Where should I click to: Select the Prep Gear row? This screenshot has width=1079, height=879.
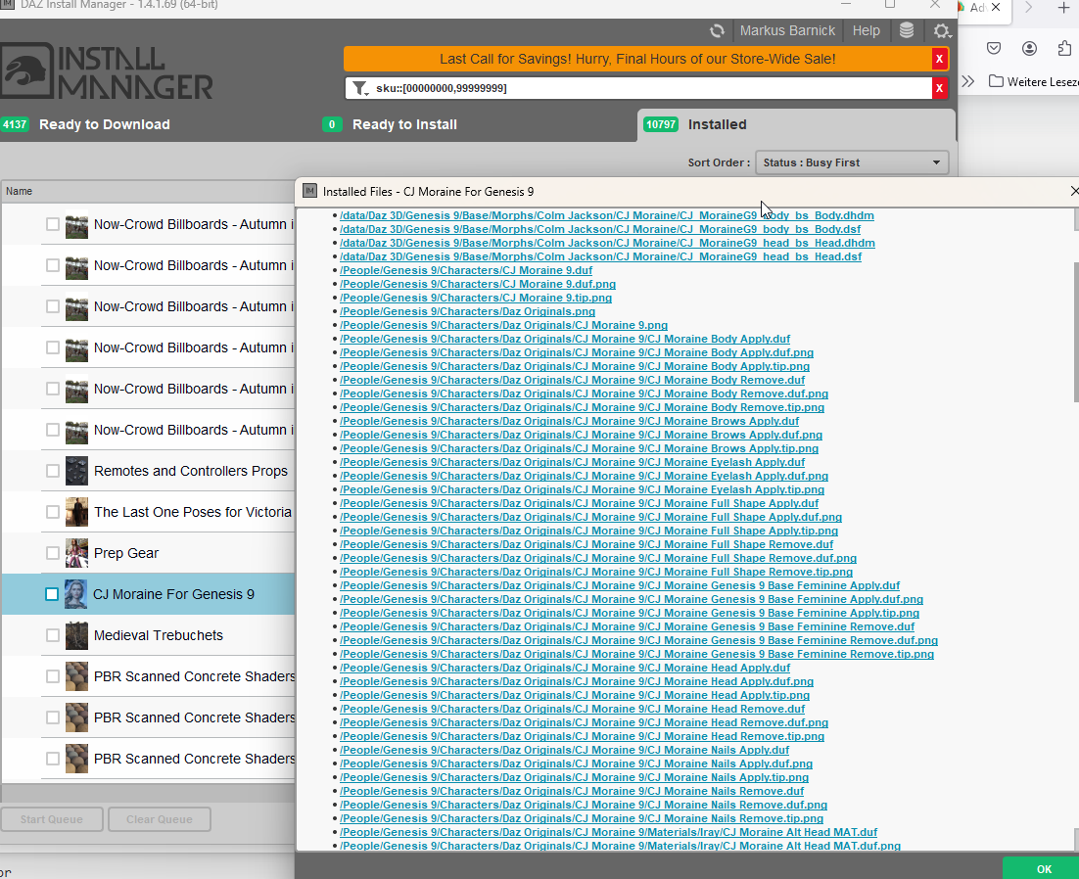pos(148,553)
